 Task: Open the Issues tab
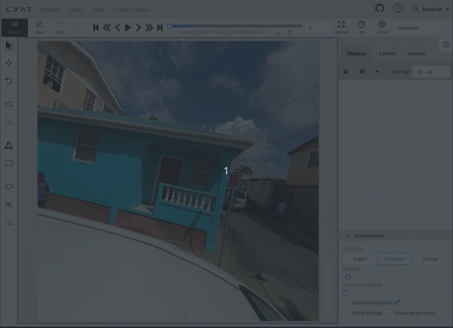417,54
